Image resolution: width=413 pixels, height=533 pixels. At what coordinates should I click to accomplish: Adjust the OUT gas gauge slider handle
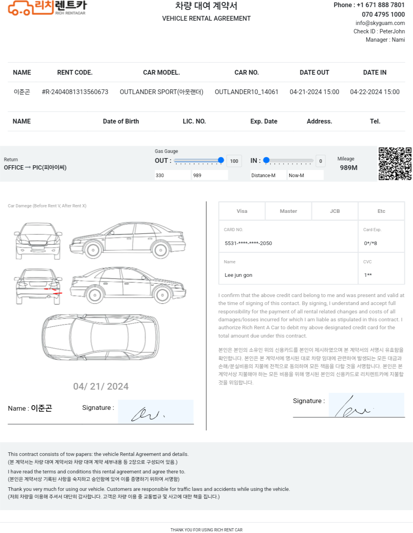(x=221, y=160)
